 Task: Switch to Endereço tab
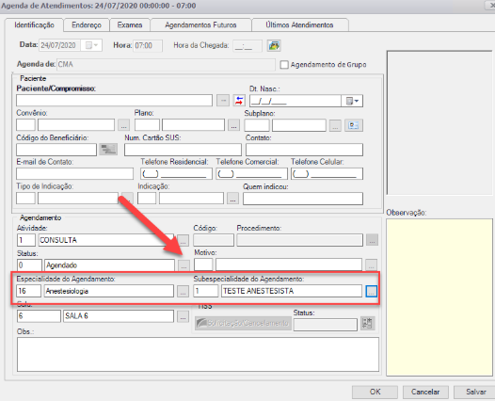(87, 25)
